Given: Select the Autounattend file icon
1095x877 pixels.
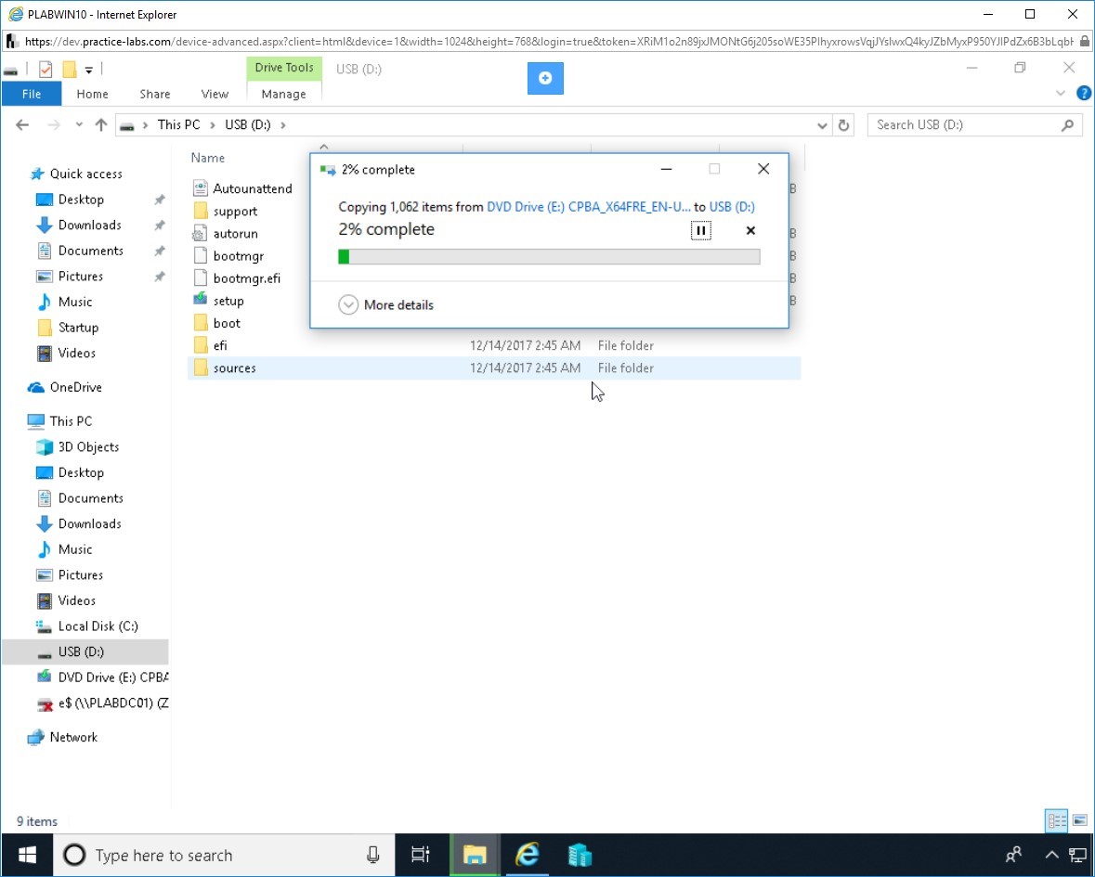Looking at the screenshot, I should (x=201, y=188).
